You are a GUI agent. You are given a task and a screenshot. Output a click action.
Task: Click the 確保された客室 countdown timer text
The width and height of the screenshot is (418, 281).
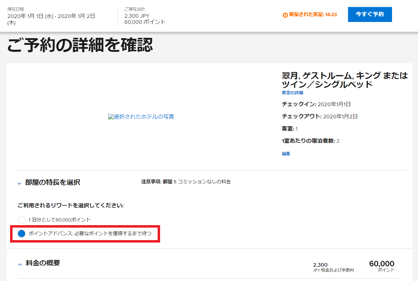pyautogui.click(x=313, y=15)
